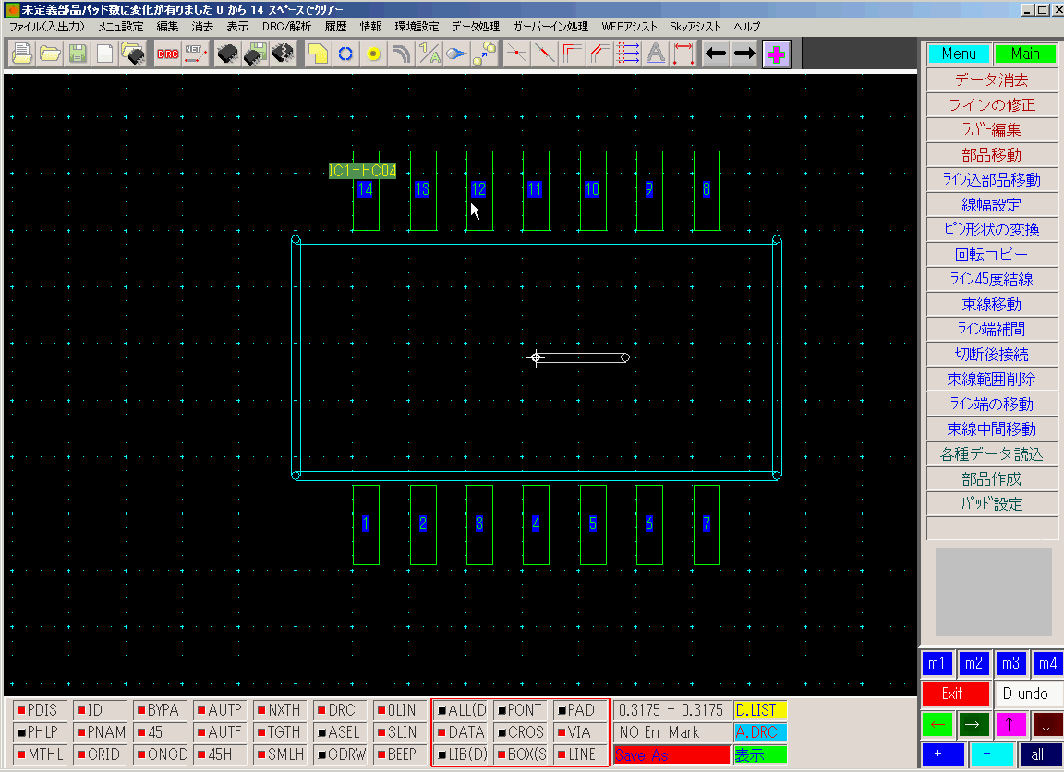
Task: Save using the green floppy disk icon
Action: (78, 54)
